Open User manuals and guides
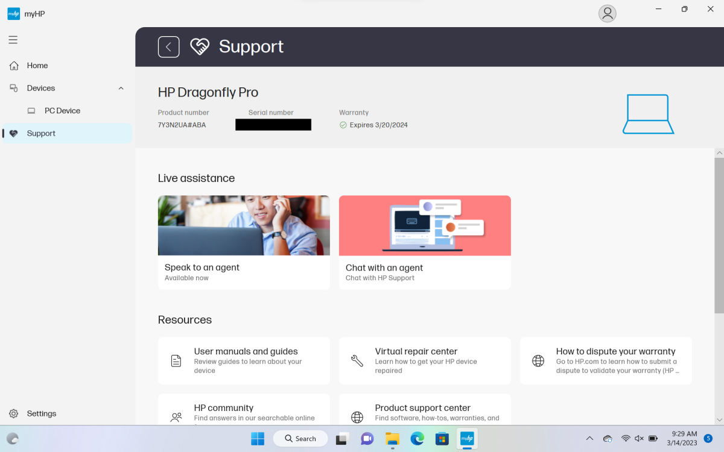Viewport: 724px width, 452px height. pyautogui.click(x=244, y=361)
